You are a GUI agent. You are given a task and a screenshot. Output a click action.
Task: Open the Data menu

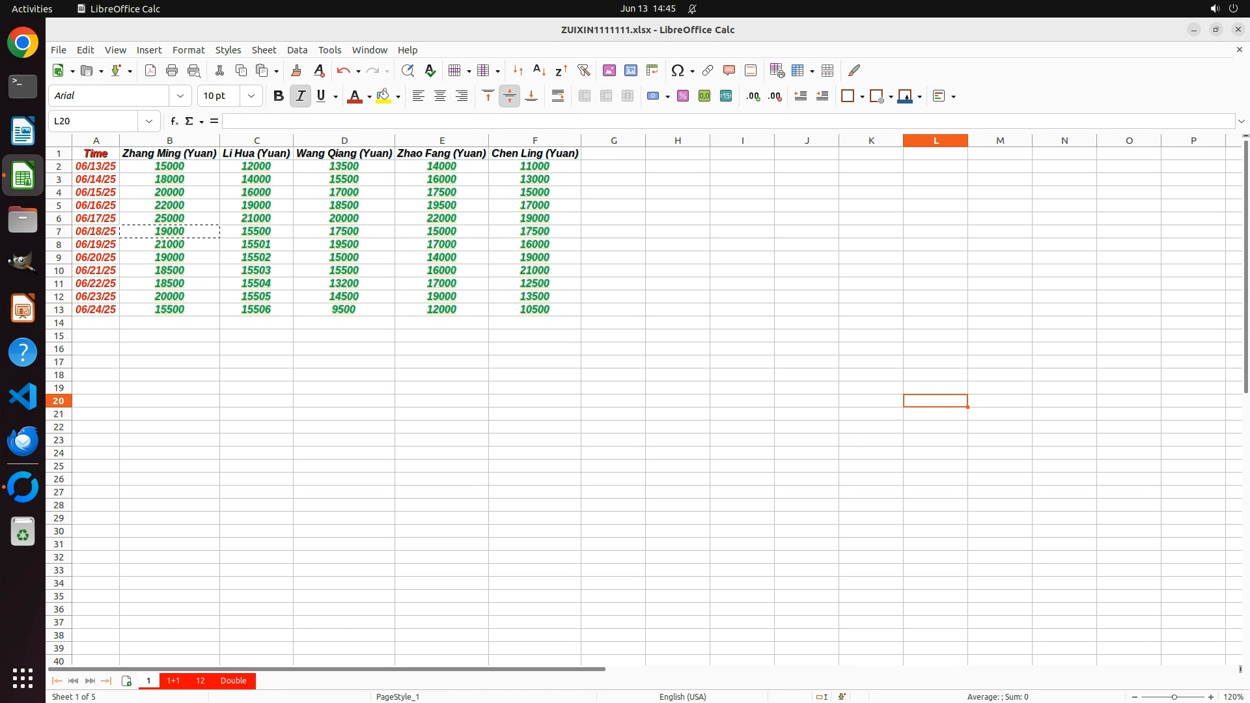pyautogui.click(x=297, y=49)
